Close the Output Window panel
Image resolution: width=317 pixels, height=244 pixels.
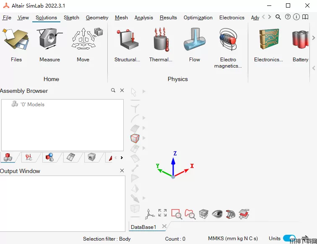[122, 171]
